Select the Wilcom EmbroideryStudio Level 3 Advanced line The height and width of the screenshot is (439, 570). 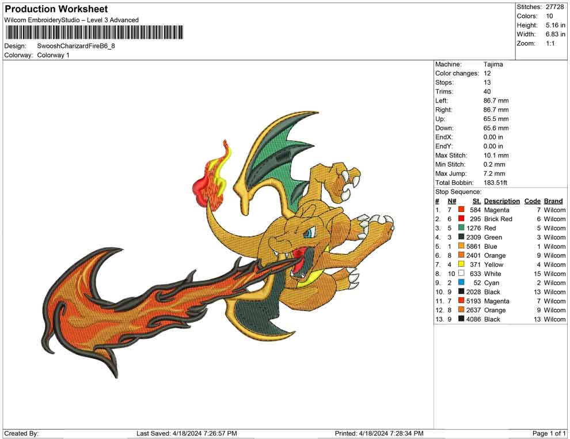point(71,20)
